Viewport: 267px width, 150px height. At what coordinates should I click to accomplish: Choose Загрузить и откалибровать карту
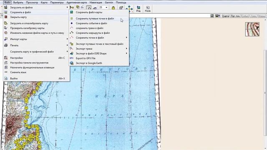coord(29,23)
